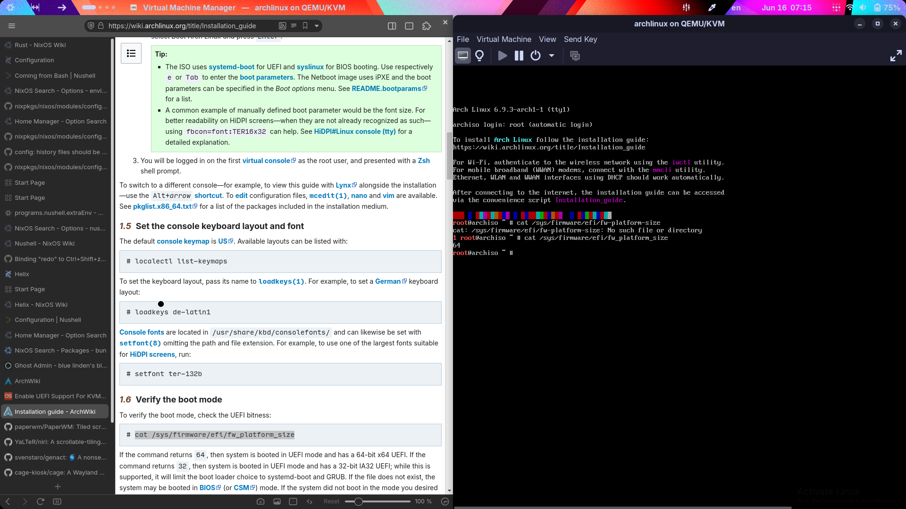Image resolution: width=906 pixels, height=509 pixels.
Task: Click the tab sidebar scrollbar
Action: [x=112, y=230]
